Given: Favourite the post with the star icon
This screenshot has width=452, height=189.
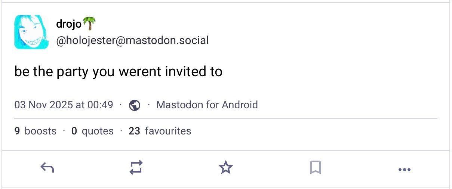Looking at the screenshot, I should (x=225, y=168).
